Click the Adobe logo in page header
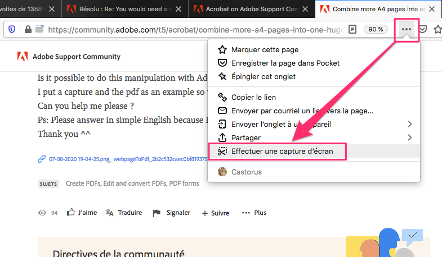This screenshot has width=442, height=257. [x=23, y=56]
